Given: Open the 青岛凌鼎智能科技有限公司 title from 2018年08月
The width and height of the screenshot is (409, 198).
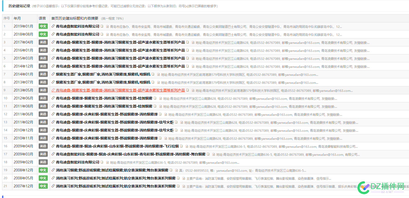Looking at the screenshot, I should point(78,34).
